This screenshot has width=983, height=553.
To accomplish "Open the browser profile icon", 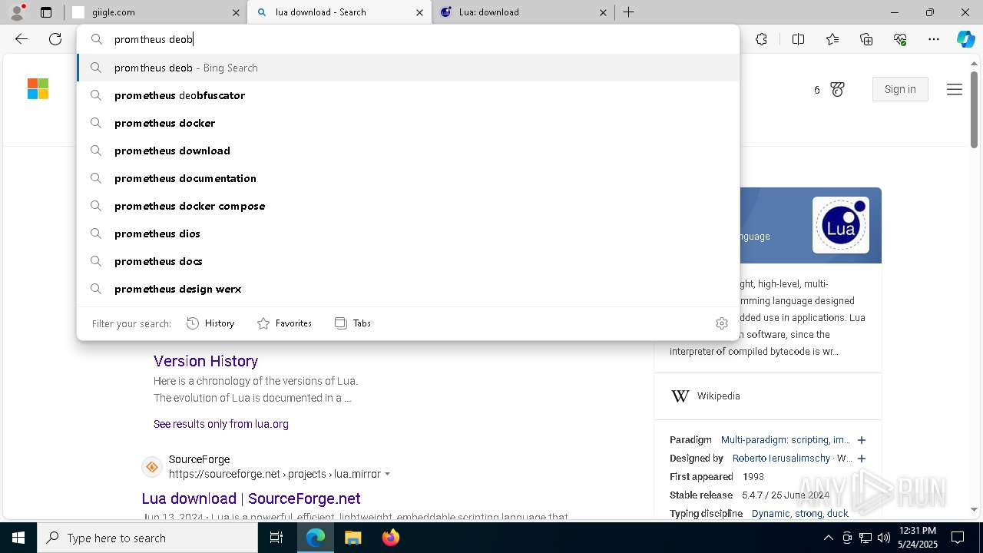I will coord(17,12).
